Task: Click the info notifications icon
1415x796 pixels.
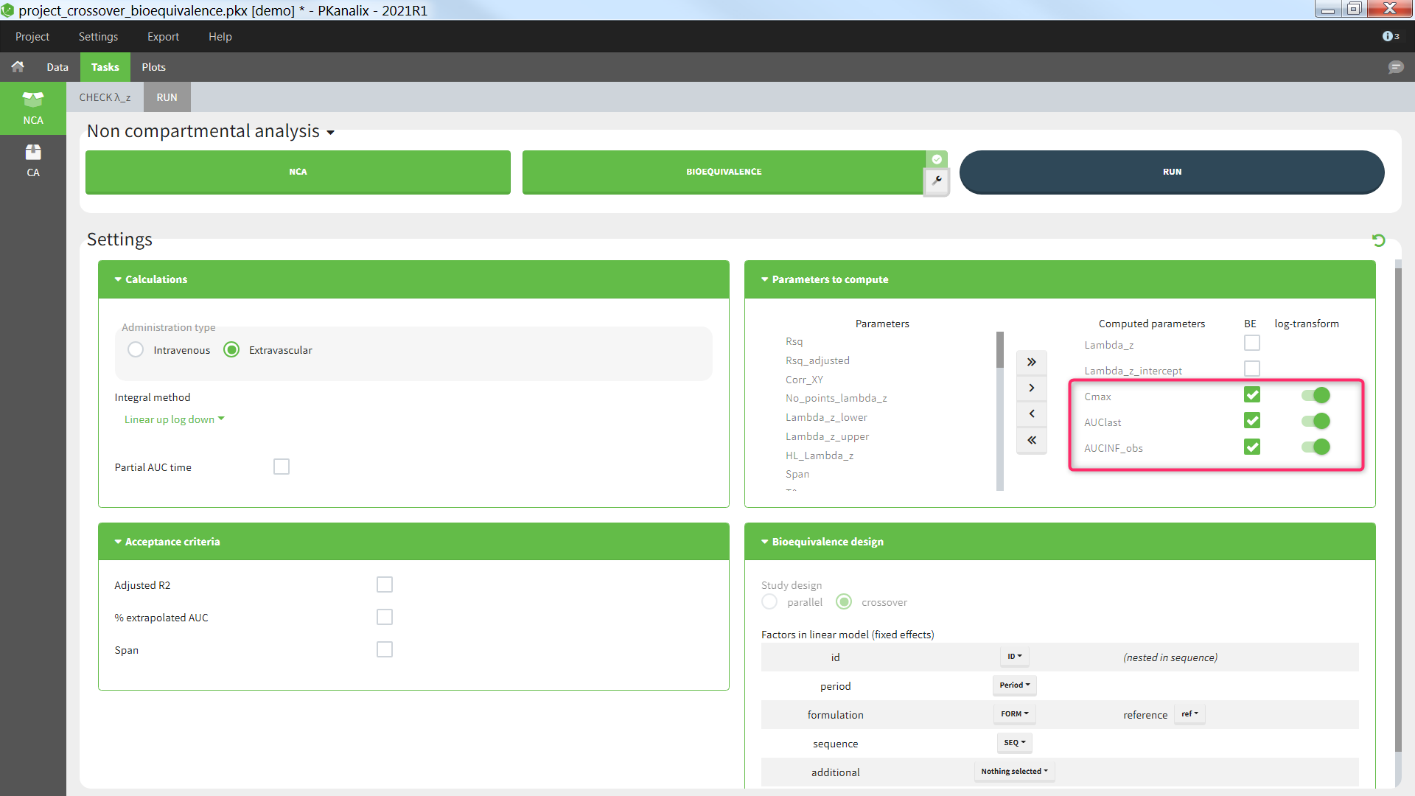Action: [1390, 36]
